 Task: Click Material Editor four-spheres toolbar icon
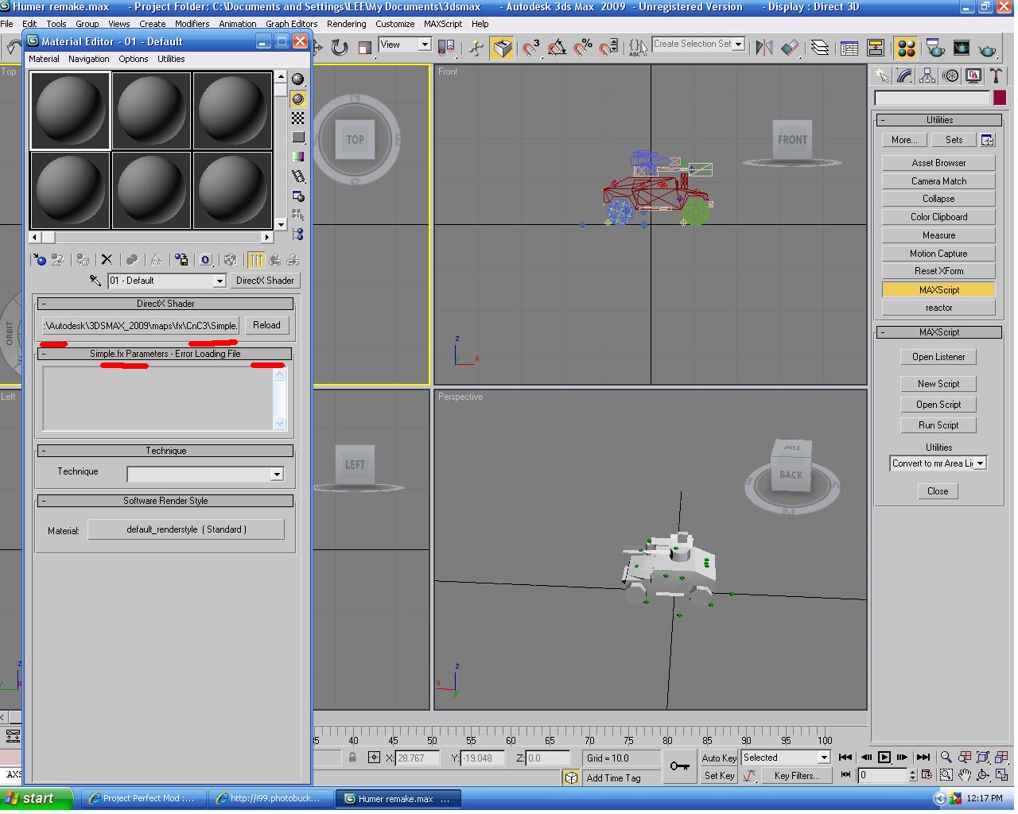click(x=906, y=48)
